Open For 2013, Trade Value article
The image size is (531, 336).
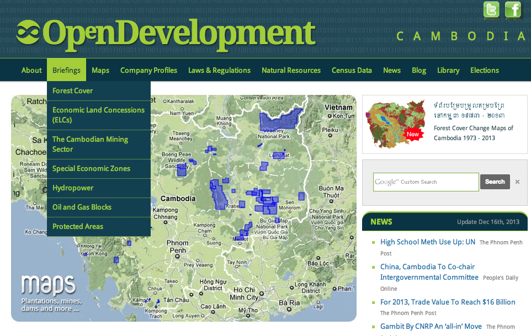point(448,302)
